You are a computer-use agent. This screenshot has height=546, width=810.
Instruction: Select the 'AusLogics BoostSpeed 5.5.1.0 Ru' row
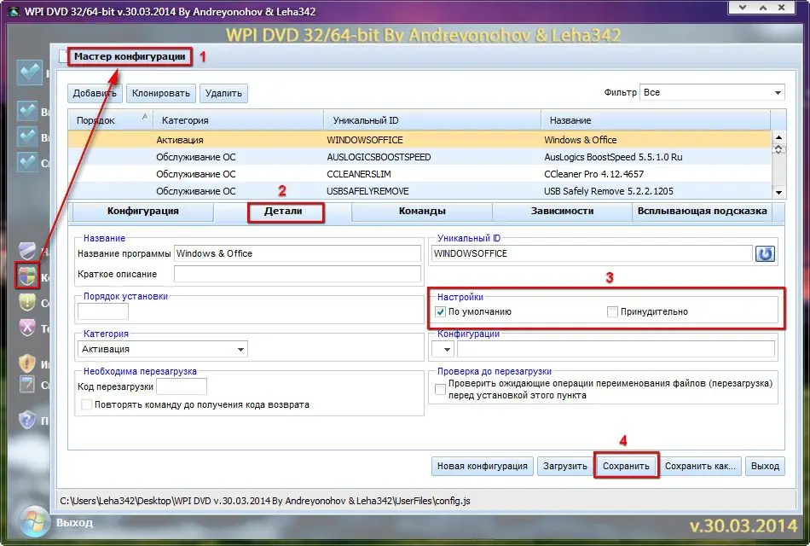tap(419, 157)
